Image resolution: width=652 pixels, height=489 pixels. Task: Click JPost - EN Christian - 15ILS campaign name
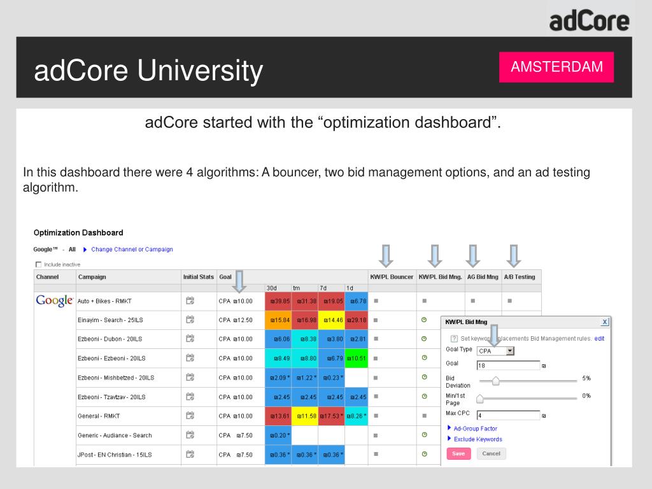(115, 455)
